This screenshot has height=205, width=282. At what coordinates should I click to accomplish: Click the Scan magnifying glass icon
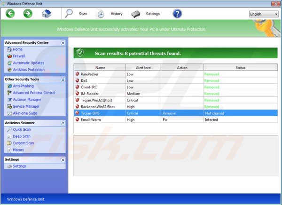pyautogui.click(x=69, y=14)
